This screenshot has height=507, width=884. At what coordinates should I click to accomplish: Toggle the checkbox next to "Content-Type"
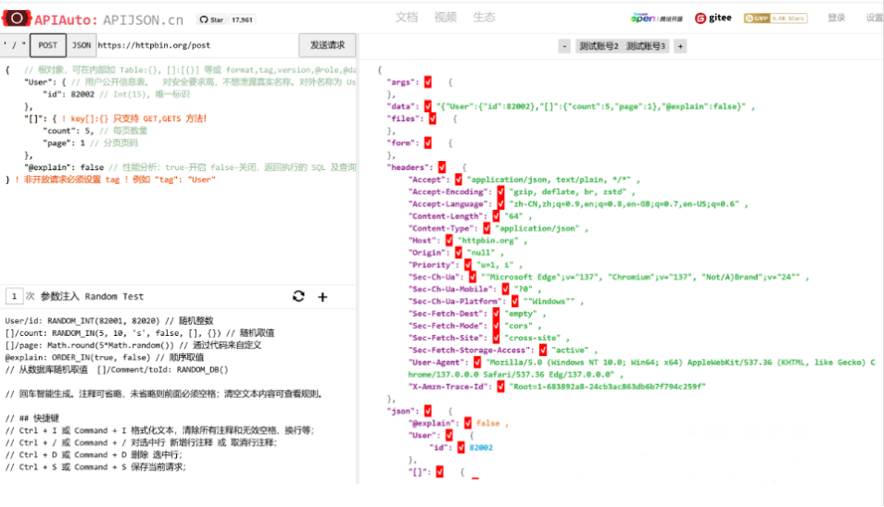(x=486, y=229)
